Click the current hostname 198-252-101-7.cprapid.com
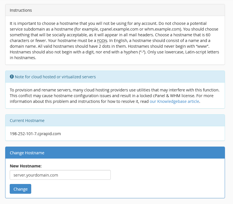Screen dimensions: 233x204 [35, 133]
